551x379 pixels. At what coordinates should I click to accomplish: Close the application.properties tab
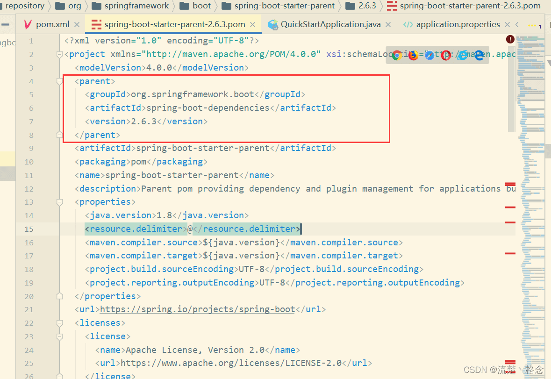[507, 25]
